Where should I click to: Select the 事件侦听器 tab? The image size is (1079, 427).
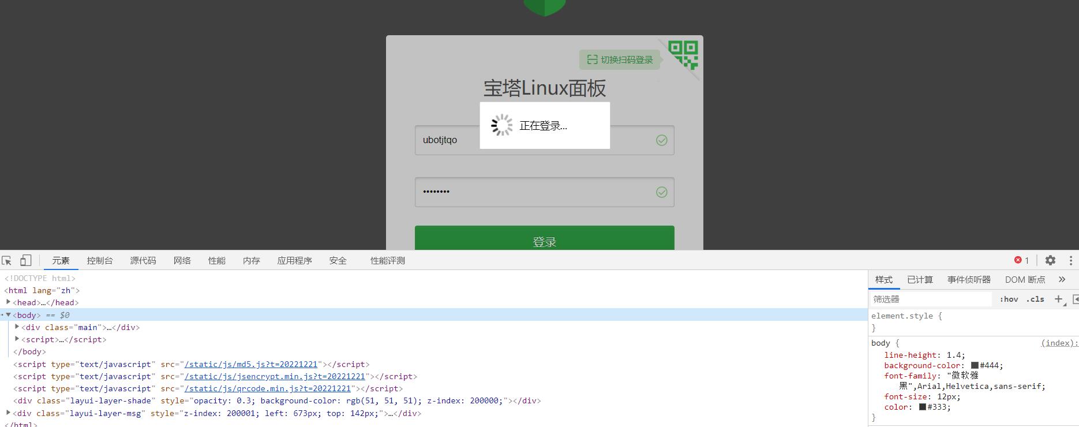(969, 280)
